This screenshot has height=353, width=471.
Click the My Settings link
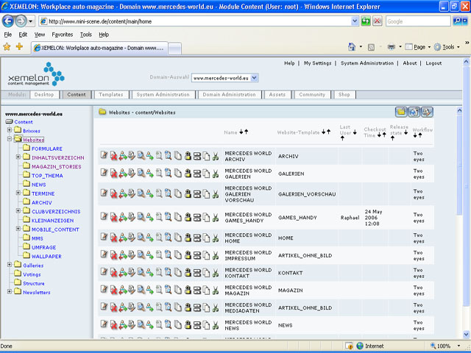317,63
